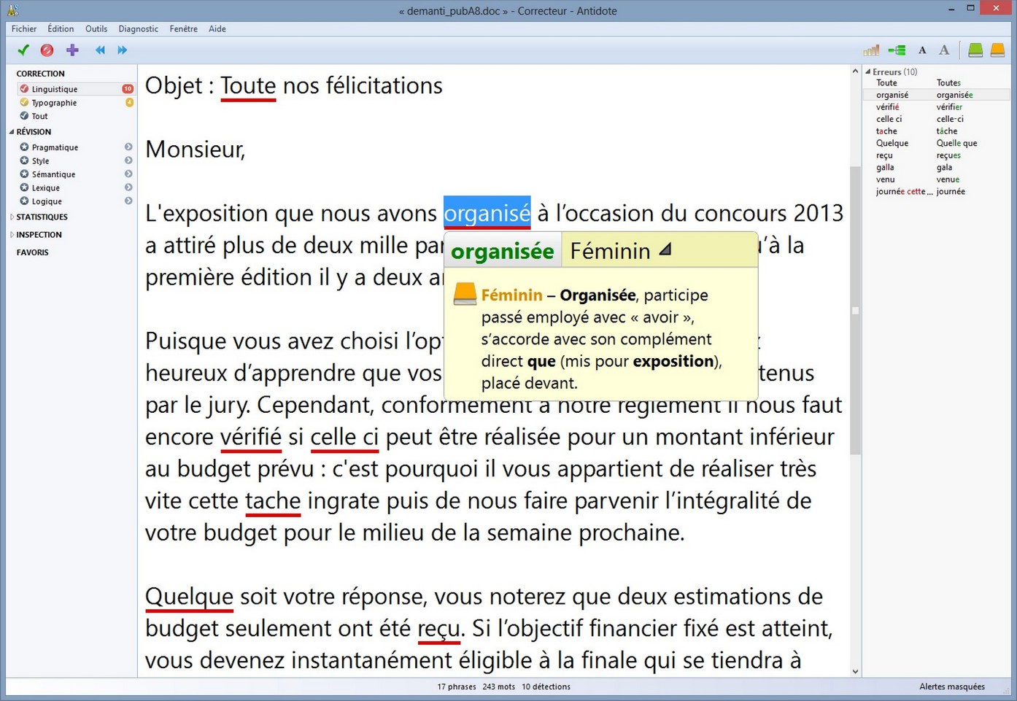Click the document scrollbar up arrow
This screenshot has width=1017, height=701.
(855, 71)
